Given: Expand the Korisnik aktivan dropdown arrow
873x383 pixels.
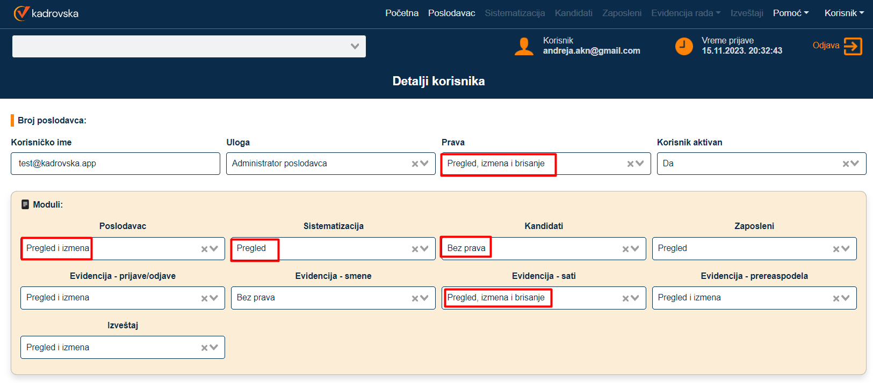Looking at the screenshot, I should coord(855,164).
